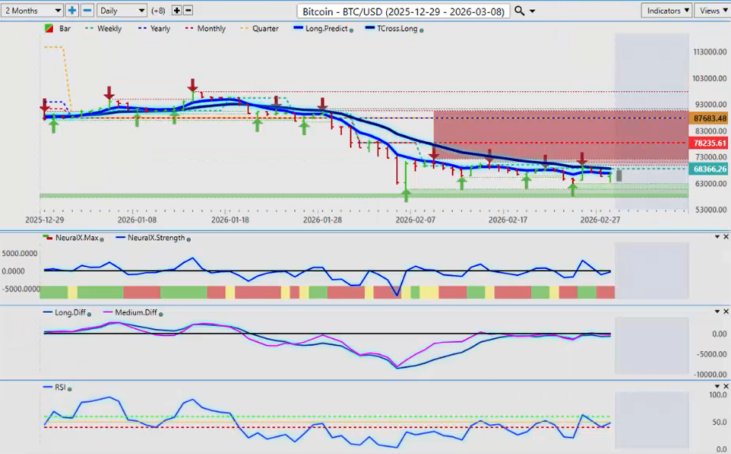Click the Bar legend color swatch
Screen dimensions: 731x454
pyautogui.click(x=51, y=29)
